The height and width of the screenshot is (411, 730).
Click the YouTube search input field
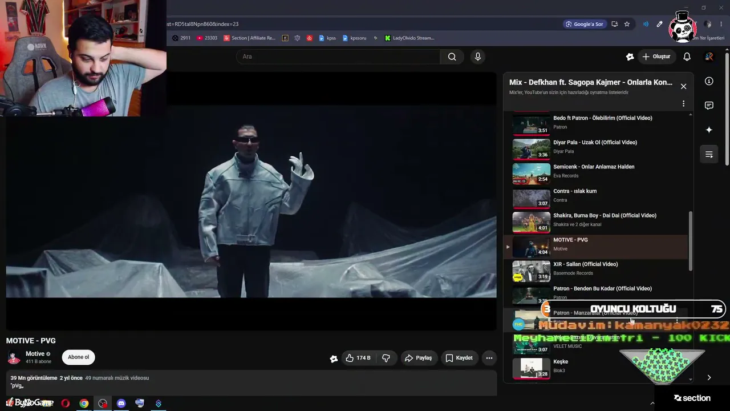coord(338,57)
